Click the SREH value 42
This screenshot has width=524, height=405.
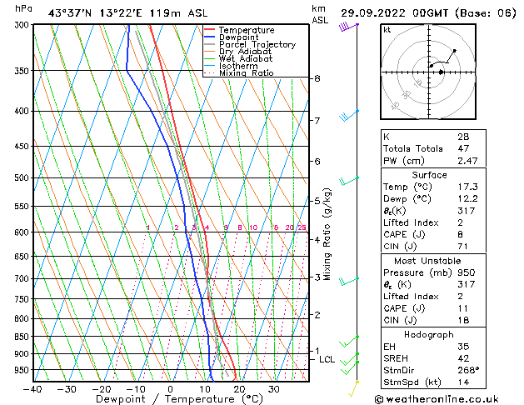point(463,358)
